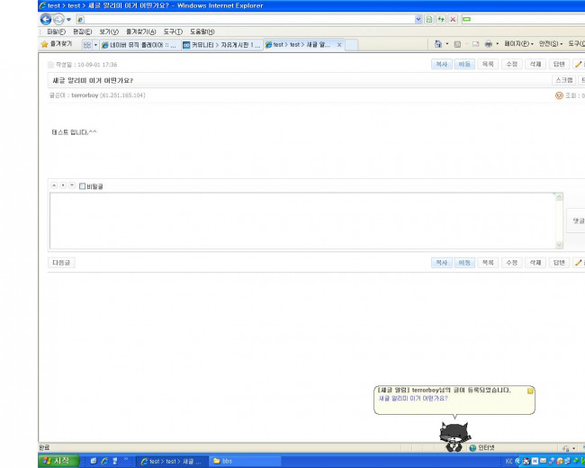Viewport: 585px width, 468px height.
Task: Open the Windows 시작 menu
Action: (58, 461)
